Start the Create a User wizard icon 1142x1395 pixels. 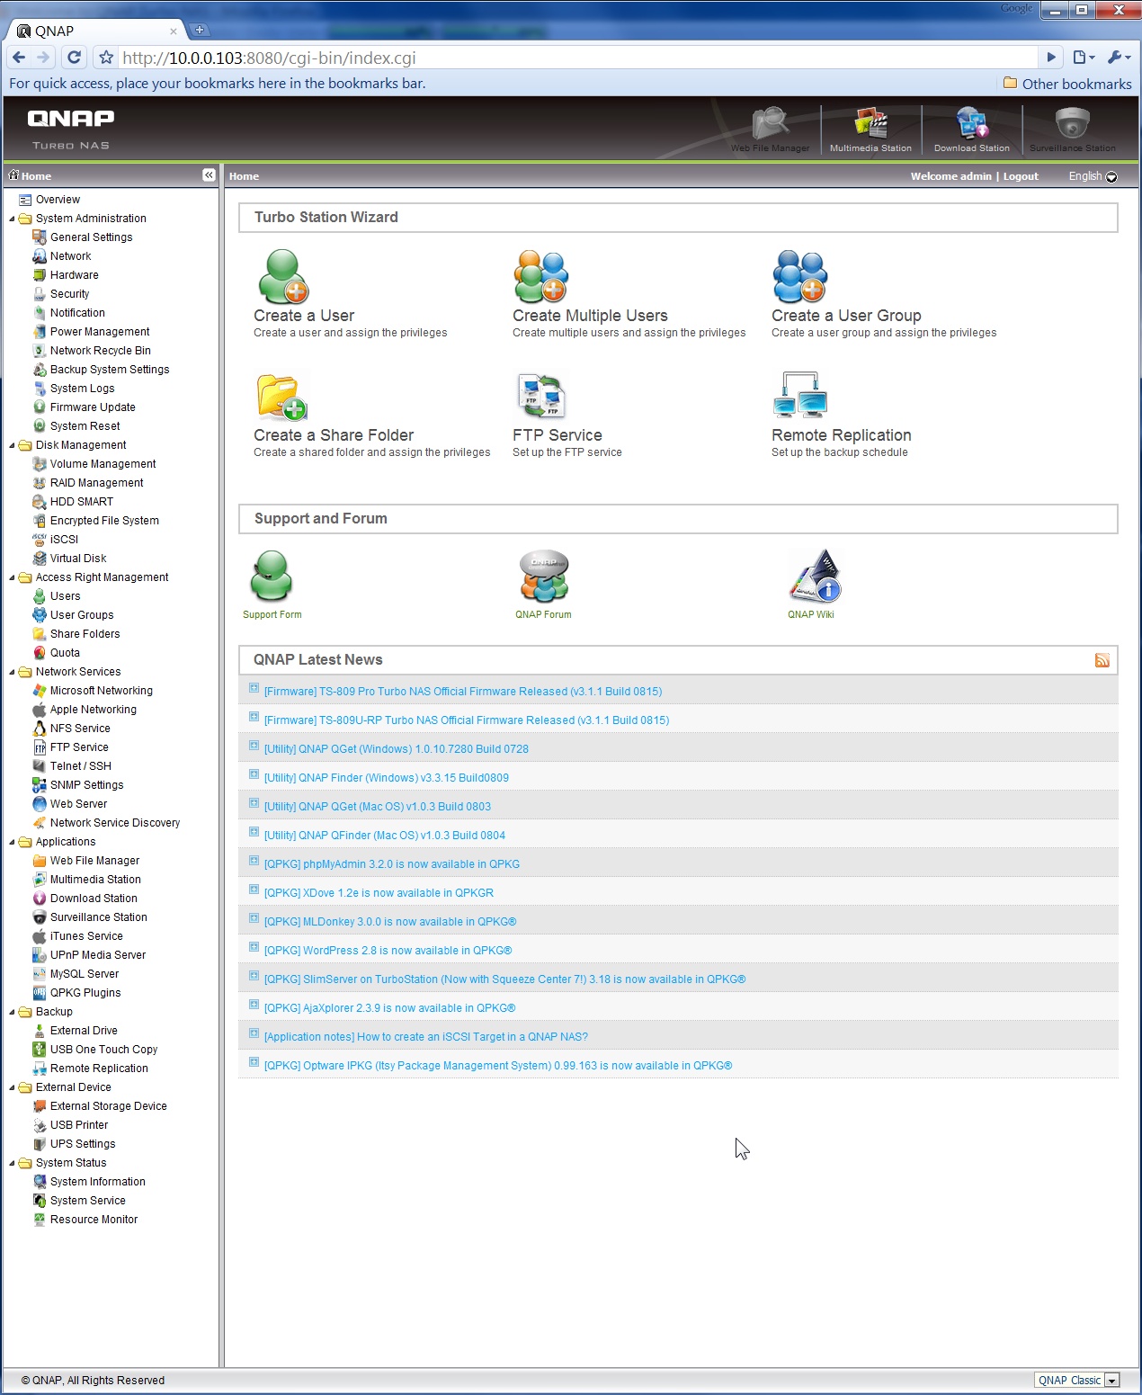282,277
